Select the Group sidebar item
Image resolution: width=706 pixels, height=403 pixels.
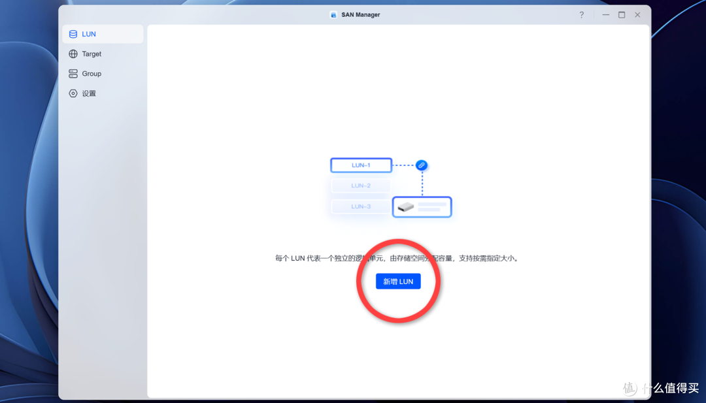[x=103, y=74]
